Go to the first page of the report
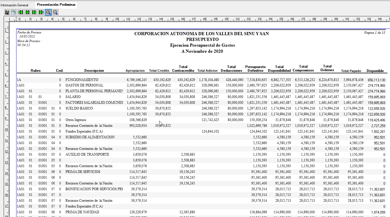The width and height of the screenshot is (390, 217). pos(21,12)
